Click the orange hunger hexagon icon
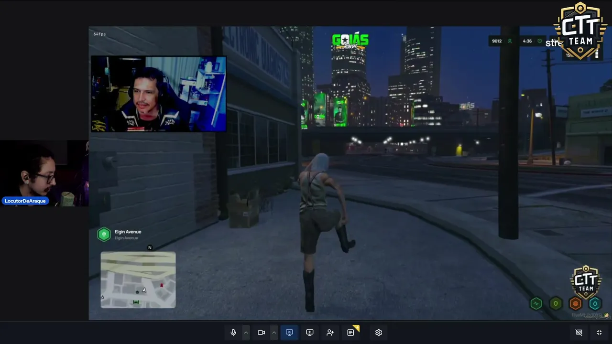Screen dimensions: 612x344 575,303
